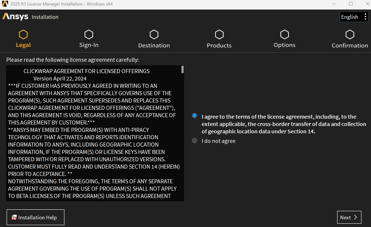Click the Sign-In step hexagon icon
Screen dimensions: 371x227
pos(89,35)
